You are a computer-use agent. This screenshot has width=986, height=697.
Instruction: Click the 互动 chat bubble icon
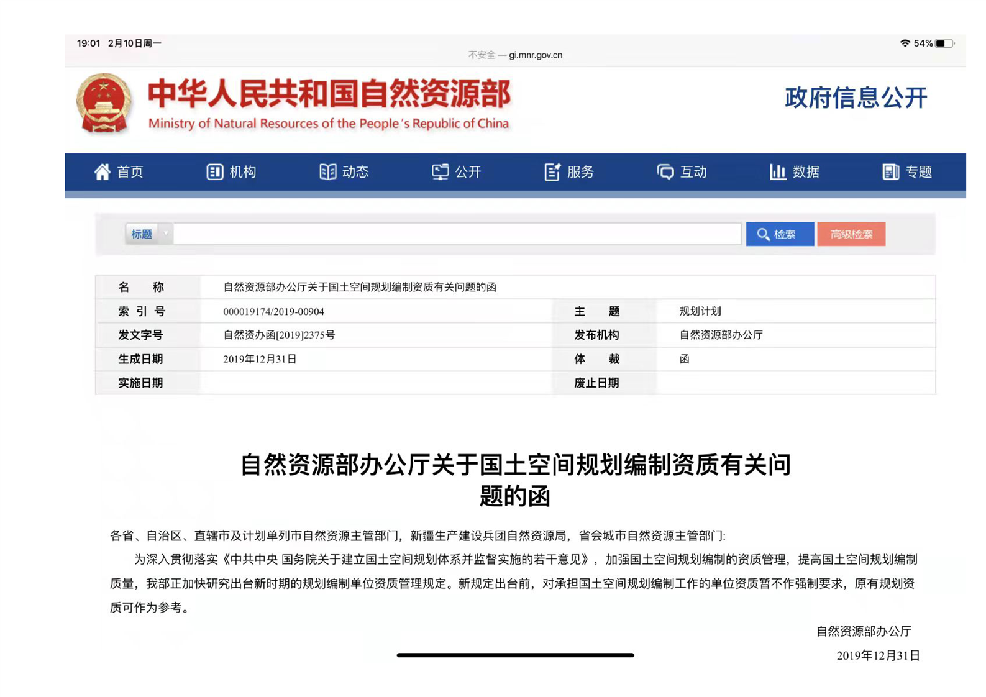click(665, 172)
